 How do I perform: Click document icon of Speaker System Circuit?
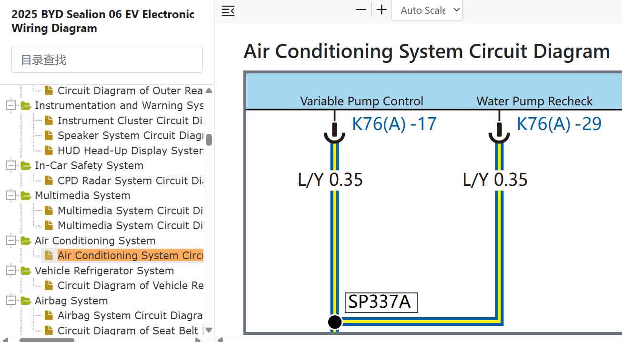coord(49,135)
